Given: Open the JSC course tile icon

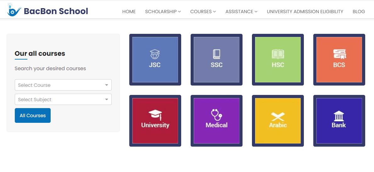Looking at the screenshot, I should click(x=155, y=60).
